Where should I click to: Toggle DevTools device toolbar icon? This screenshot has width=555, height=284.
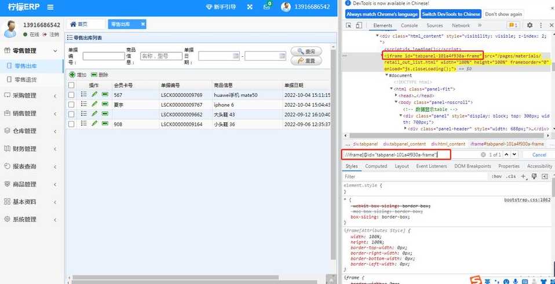coord(359,26)
